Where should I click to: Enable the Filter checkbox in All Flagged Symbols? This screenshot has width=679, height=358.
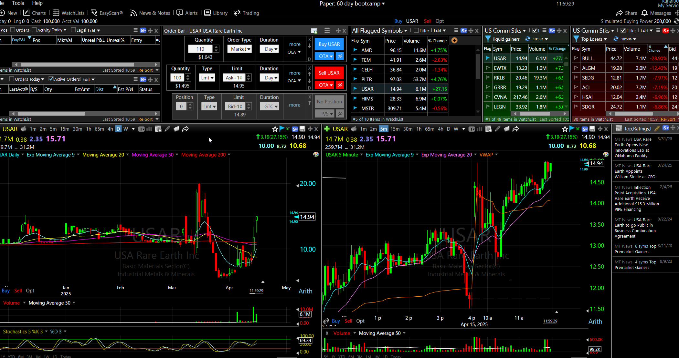coord(416,31)
